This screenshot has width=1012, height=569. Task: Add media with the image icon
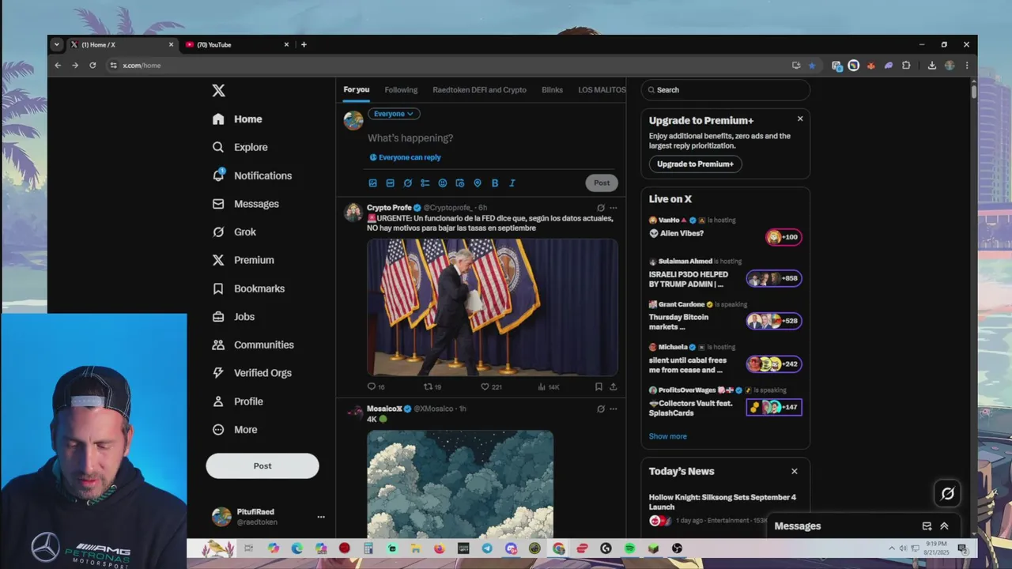(373, 183)
